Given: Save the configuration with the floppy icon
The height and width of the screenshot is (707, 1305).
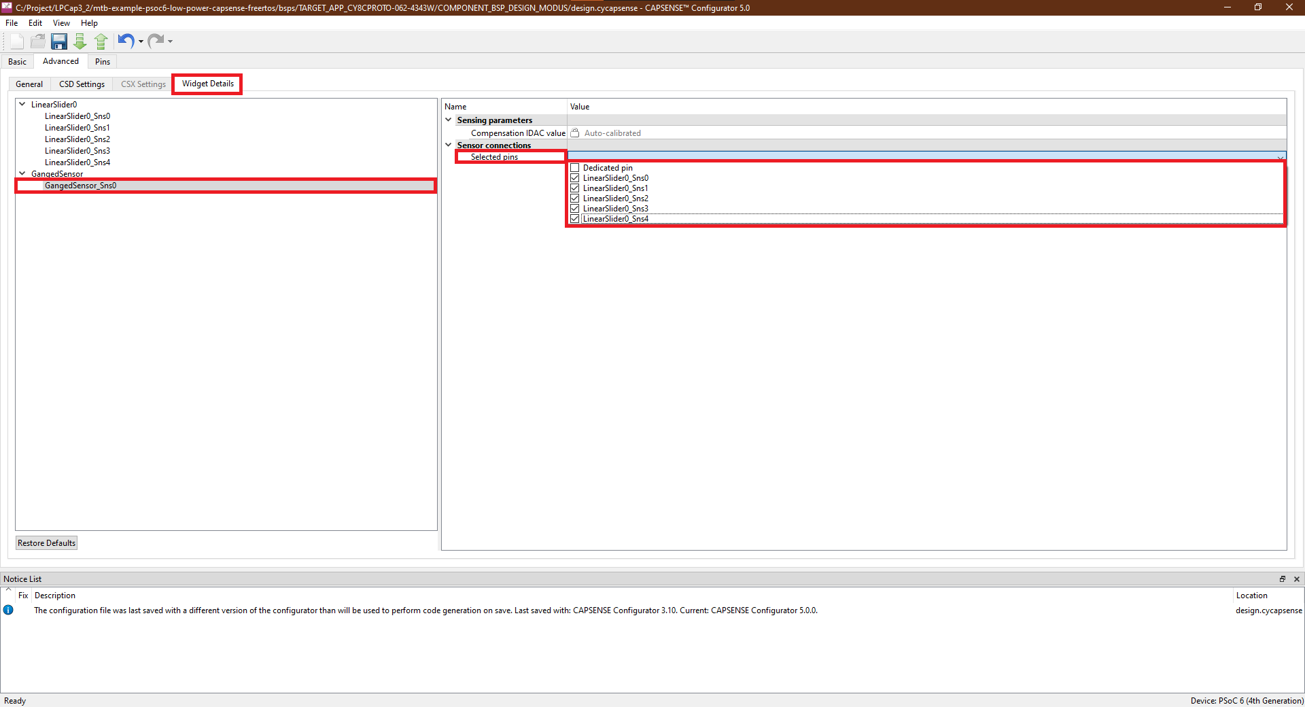Looking at the screenshot, I should click(59, 41).
